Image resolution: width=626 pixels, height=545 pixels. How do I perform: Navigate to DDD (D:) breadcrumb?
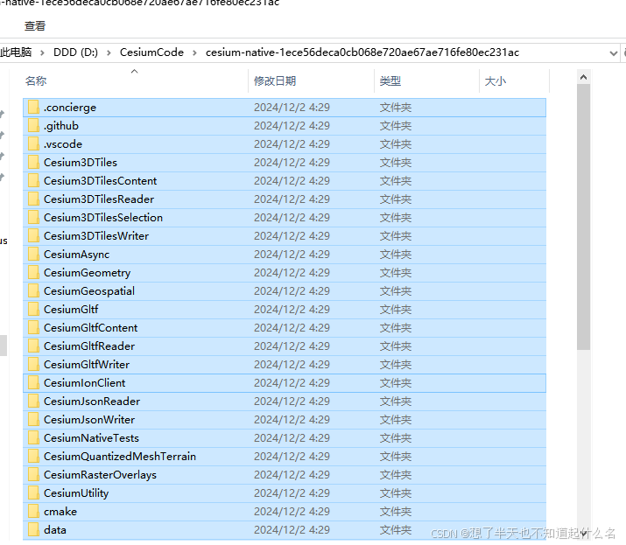pyautogui.click(x=75, y=52)
